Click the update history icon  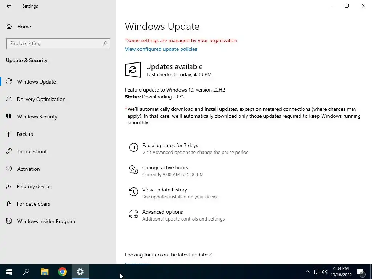click(134, 192)
